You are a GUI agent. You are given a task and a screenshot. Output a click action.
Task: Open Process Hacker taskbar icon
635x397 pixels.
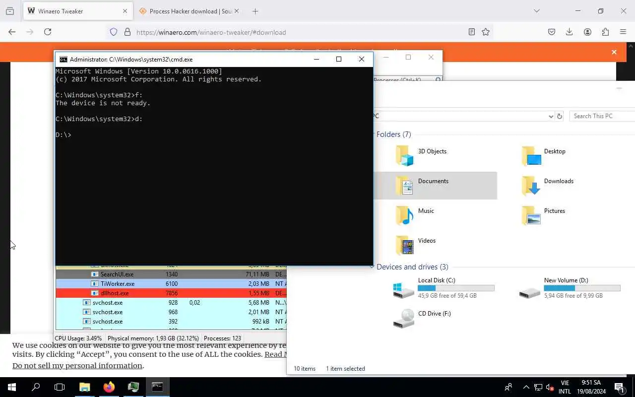tap(133, 387)
